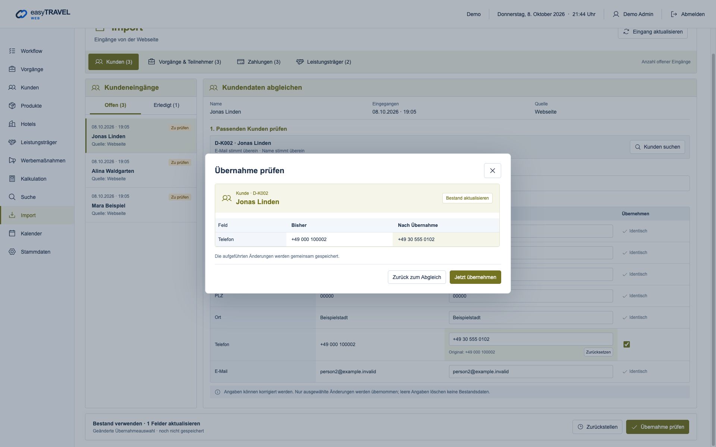
Task: Switch to Vorgänge & Teilnehmer (3) tab
Action: pos(185,62)
